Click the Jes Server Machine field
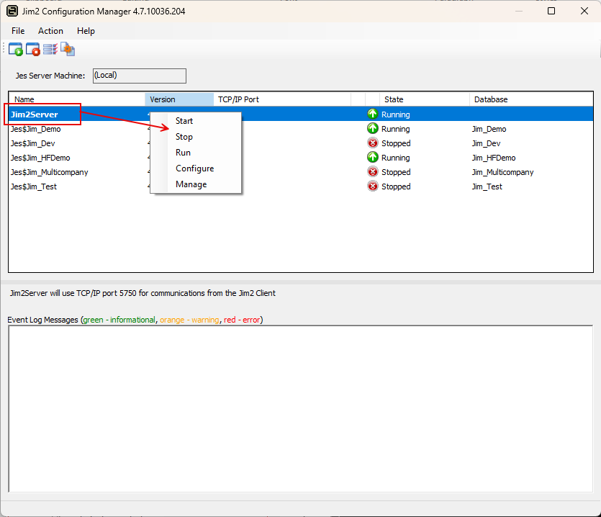Viewport: 601px width, 517px height. [140, 76]
